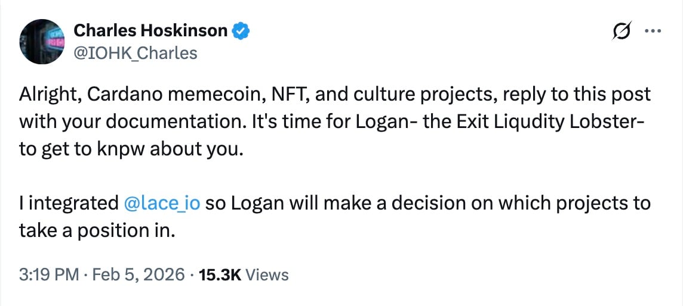The image size is (683, 306).
Task: Follow the @lace_io mention link
Action: tap(161, 203)
